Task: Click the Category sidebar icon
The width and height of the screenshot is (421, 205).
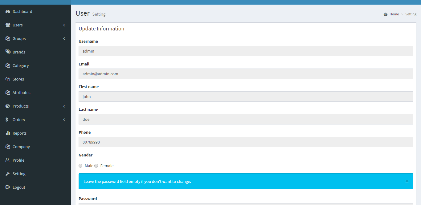Action: pyautogui.click(x=8, y=65)
